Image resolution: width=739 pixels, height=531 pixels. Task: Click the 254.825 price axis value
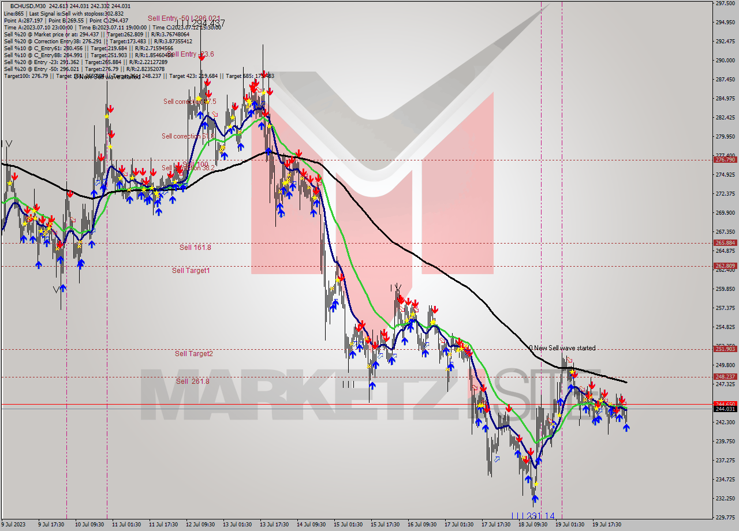click(x=725, y=327)
